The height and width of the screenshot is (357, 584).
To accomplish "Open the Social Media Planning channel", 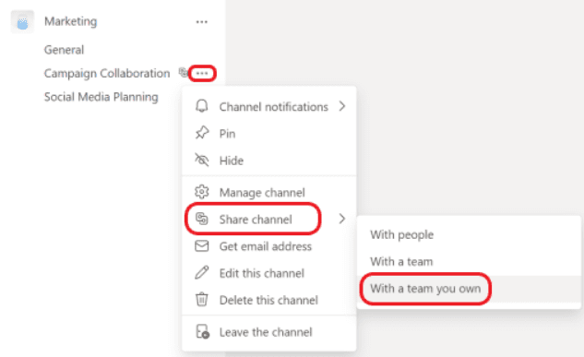I will point(101,97).
